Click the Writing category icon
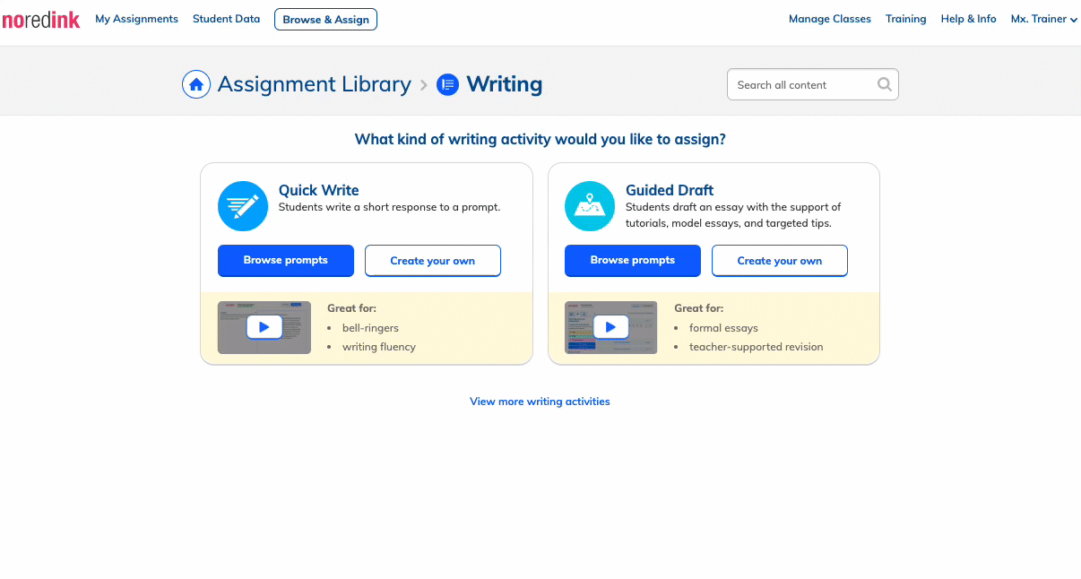This screenshot has width=1081, height=579. (x=447, y=84)
